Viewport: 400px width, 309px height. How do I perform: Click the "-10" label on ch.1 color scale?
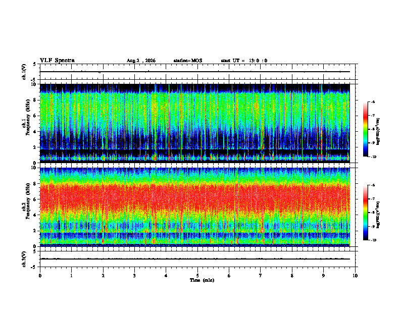(x=373, y=157)
